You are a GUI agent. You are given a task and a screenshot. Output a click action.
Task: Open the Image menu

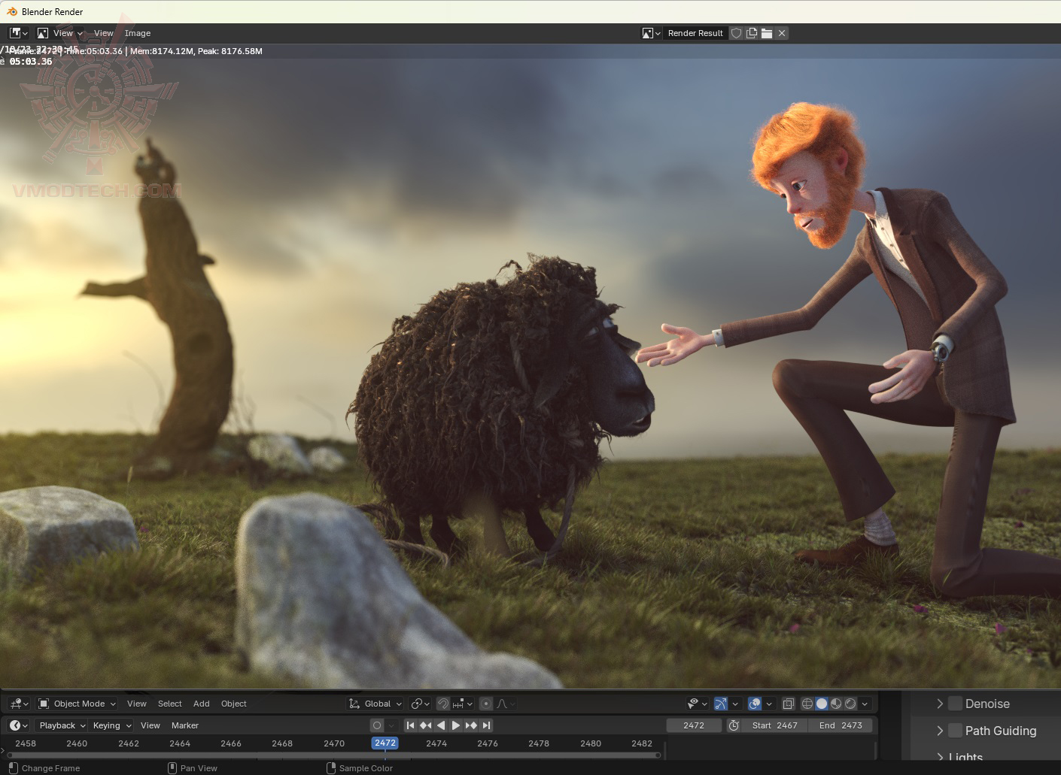pyautogui.click(x=138, y=33)
